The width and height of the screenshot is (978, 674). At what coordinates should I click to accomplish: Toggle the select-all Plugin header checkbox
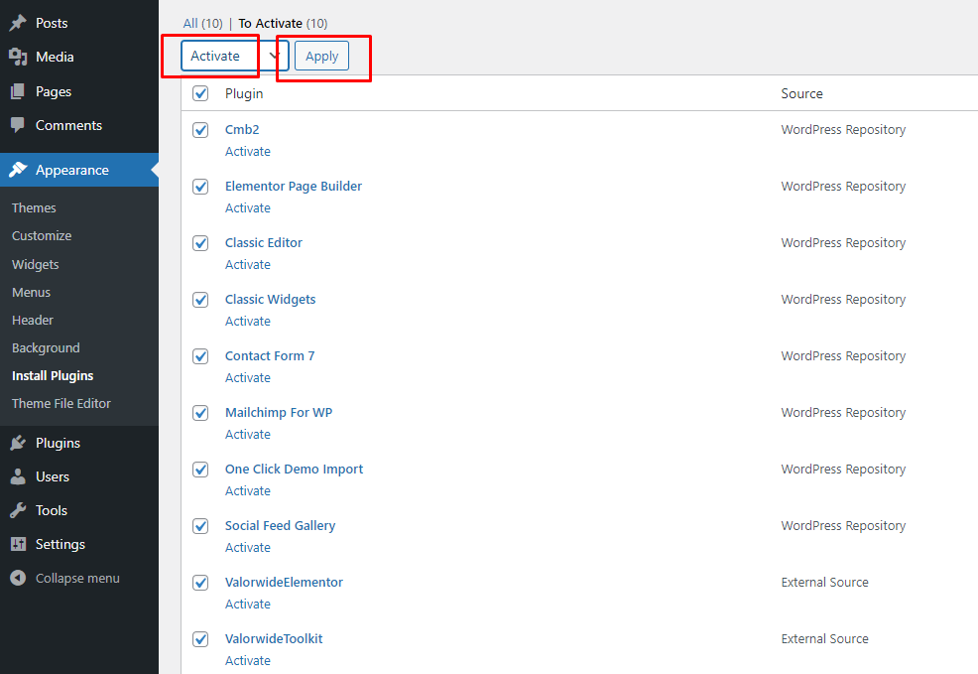tap(200, 93)
